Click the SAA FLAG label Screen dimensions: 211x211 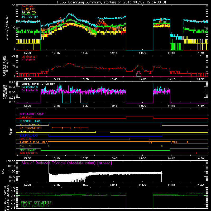click(x=26, y=139)
